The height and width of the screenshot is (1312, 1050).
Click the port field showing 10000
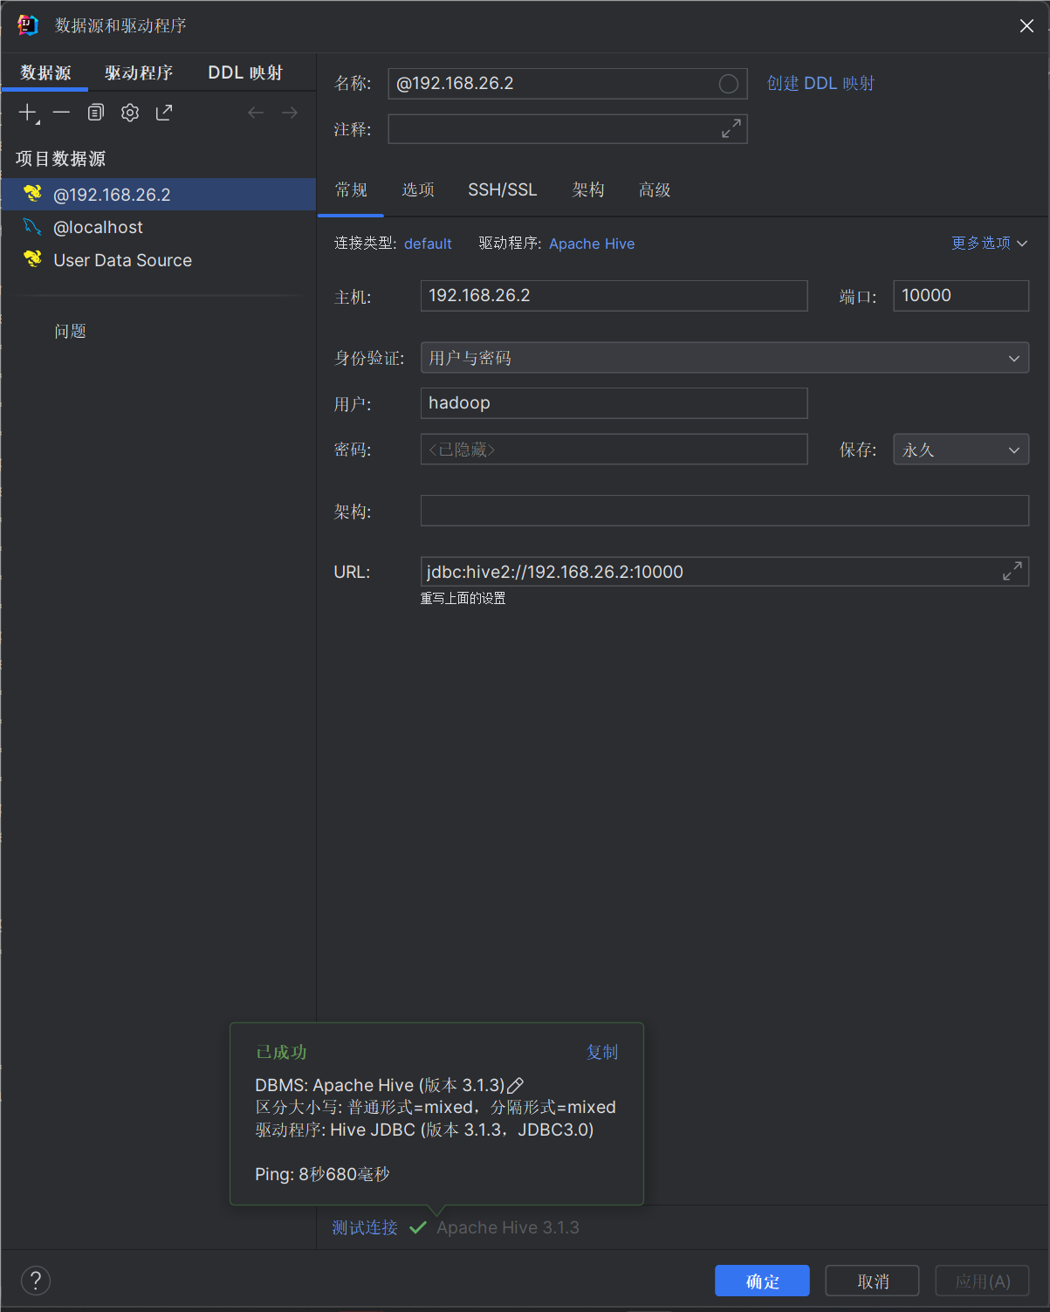click(961, 295)
